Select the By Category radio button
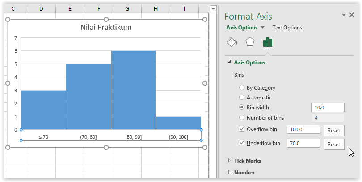The image size is (362, 182). pyautogui.click(x=241, y=87)
